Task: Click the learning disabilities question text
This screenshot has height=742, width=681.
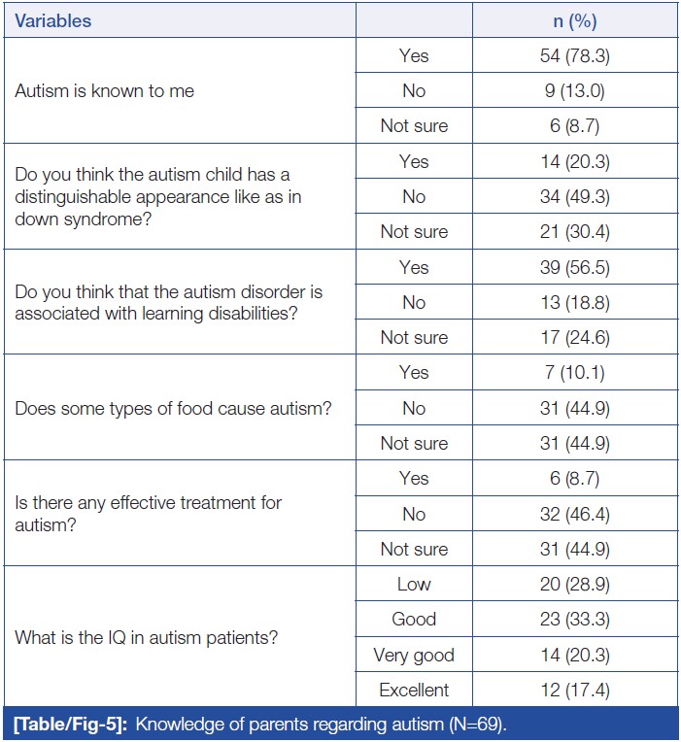Action: click(x=168, y=303)
